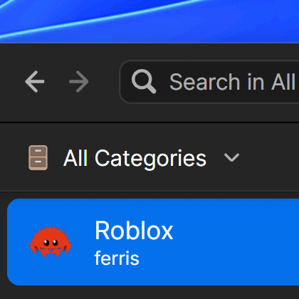299x299 pixels.
Task: Select the Roblox entry
Action: point(153,242)
